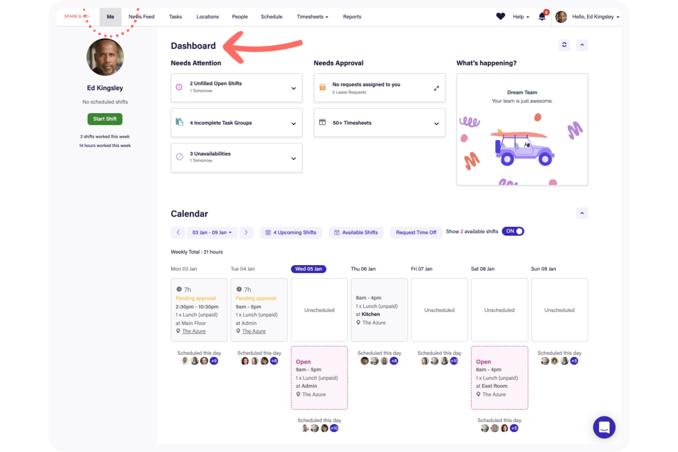Expand the No requests assigned card
This screenshot has width=678, height=452.
(436, 88)
